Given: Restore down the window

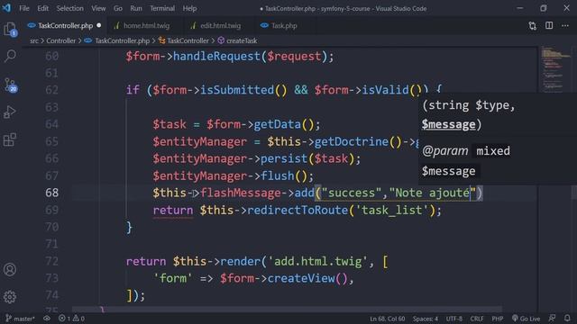Looking at the screenshot, I should (x=543, y=8).
